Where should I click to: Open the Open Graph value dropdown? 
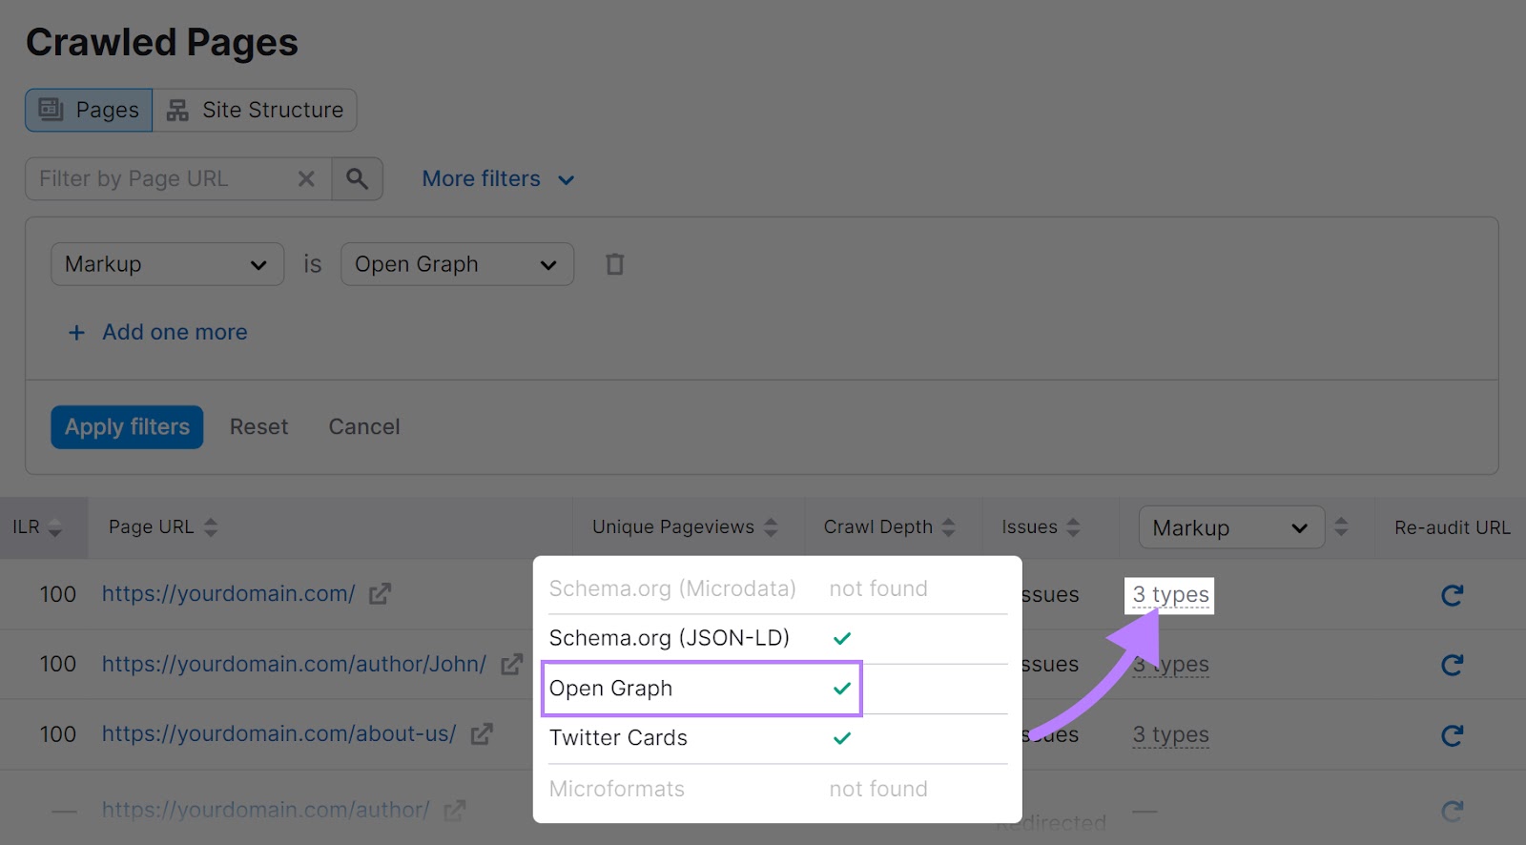point(457,264)
